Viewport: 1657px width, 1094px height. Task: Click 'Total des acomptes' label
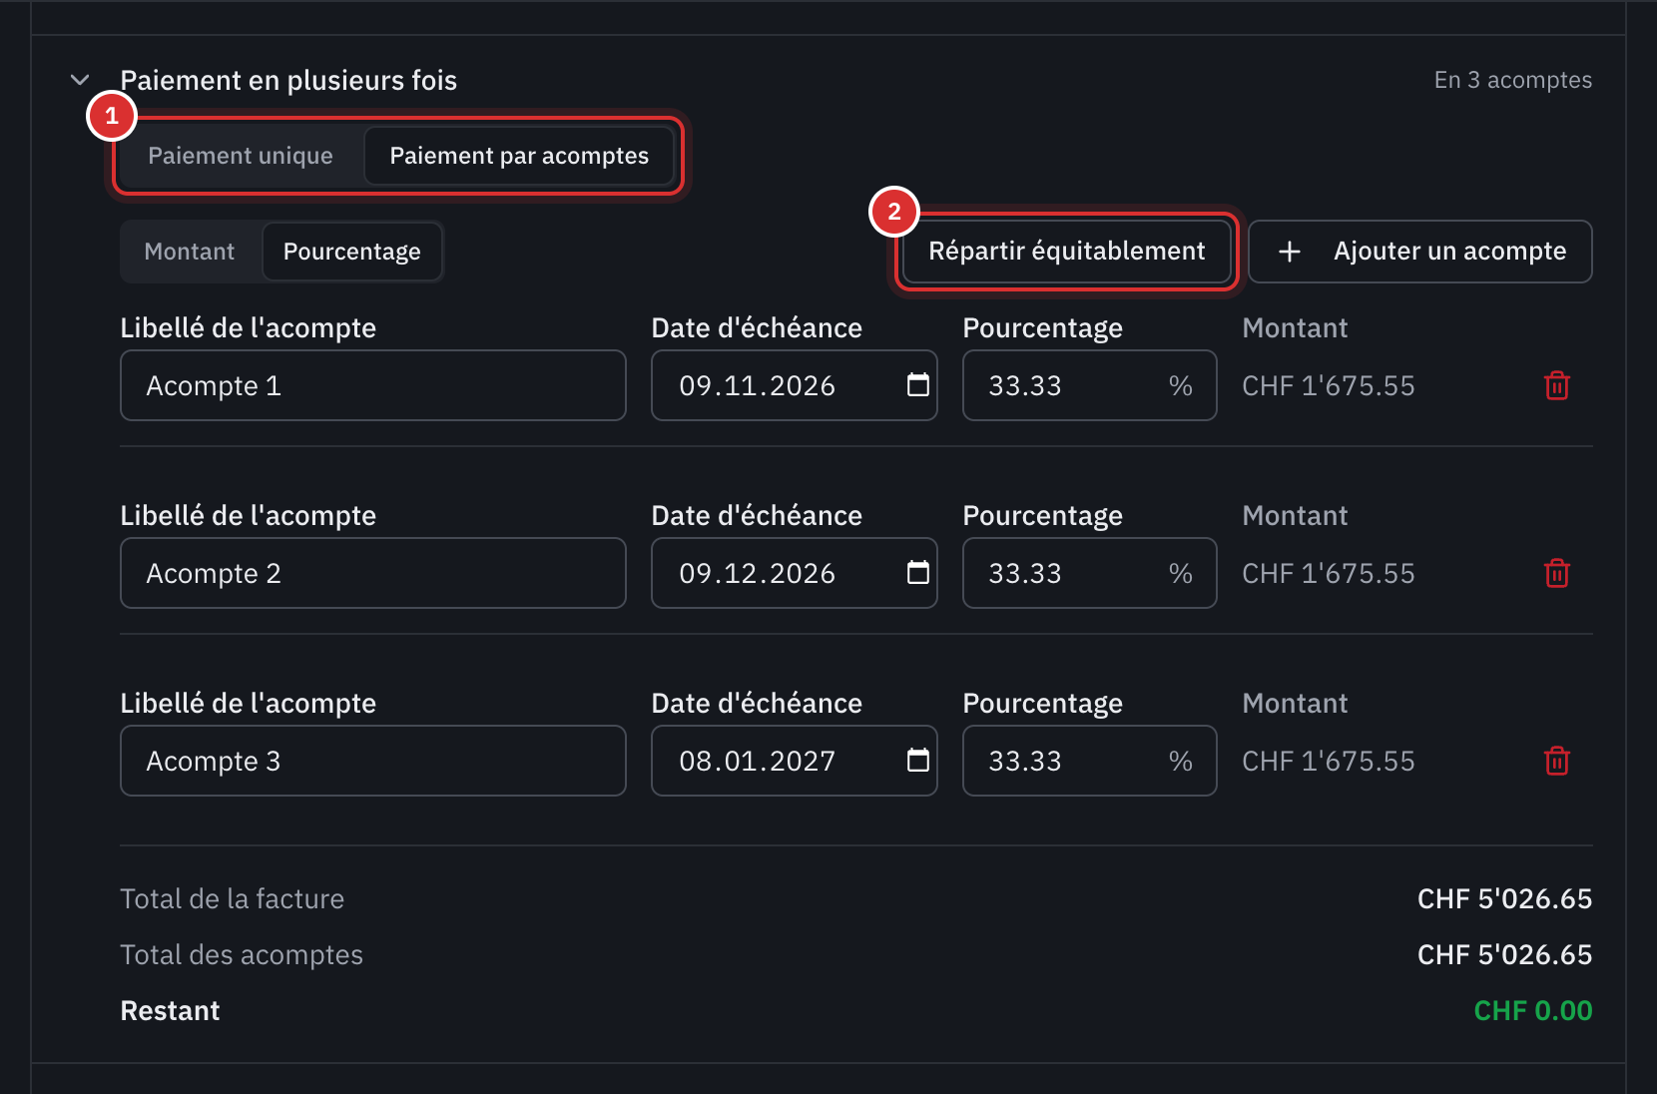click(x=242, y=954)
